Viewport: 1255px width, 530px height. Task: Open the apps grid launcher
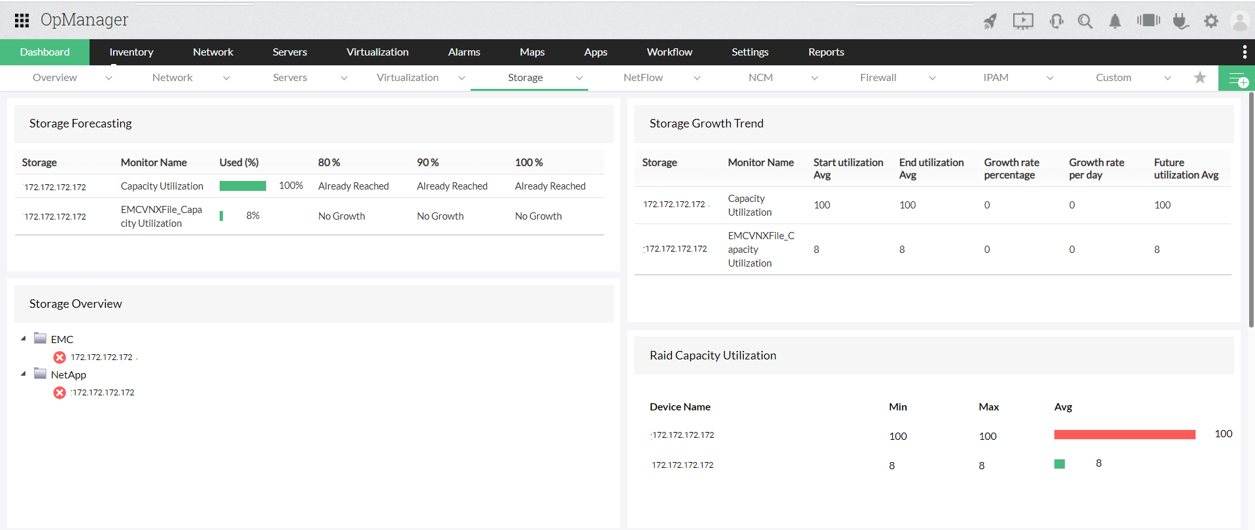(22, 21)
